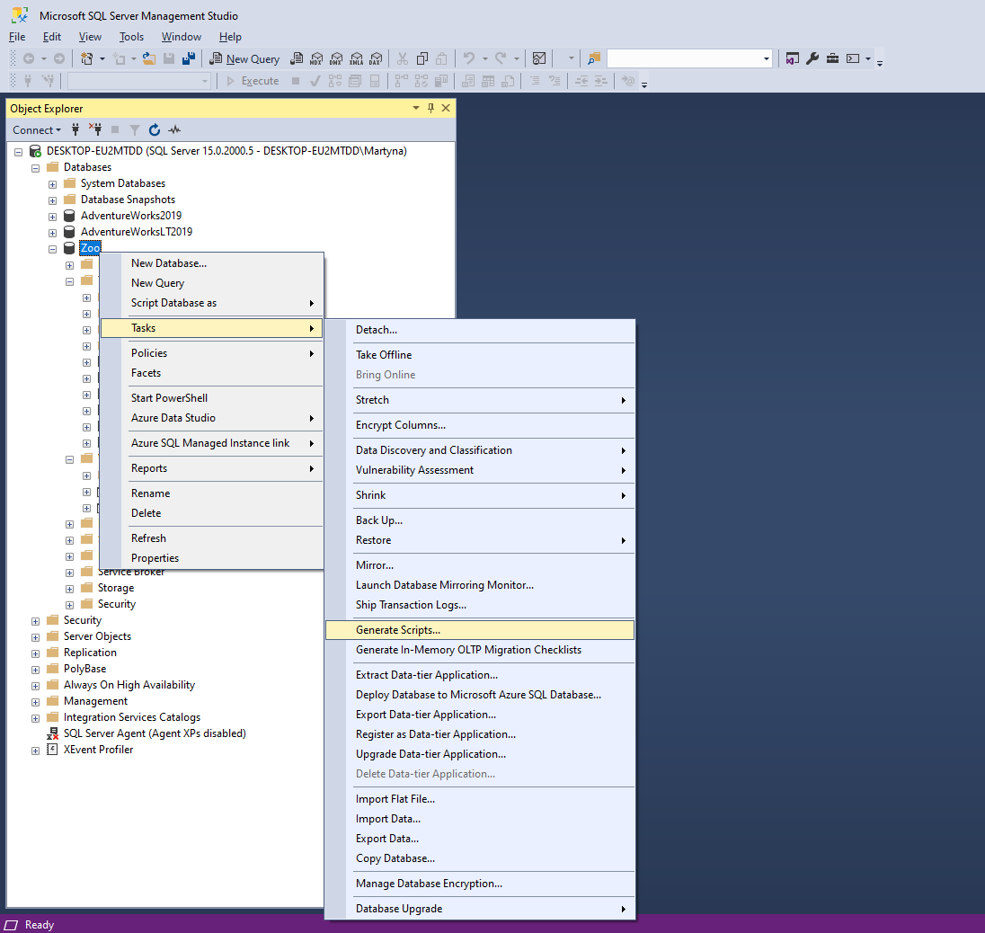The height and width of the screenshot is (933, 985).
Task: Expand the System Databases folder
Action: click(x=53, y=184)
